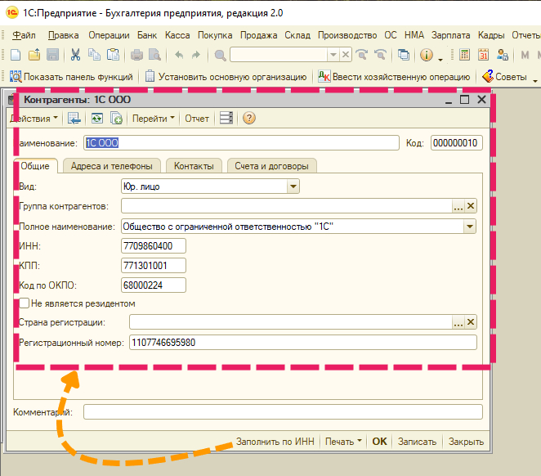The width and height of the screenshot is (541, 476).
Task: Switch to the Адреса и телефоны tab
Action: coord(112,166)
